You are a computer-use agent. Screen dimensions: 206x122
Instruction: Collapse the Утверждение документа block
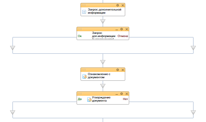coord(117,94)
